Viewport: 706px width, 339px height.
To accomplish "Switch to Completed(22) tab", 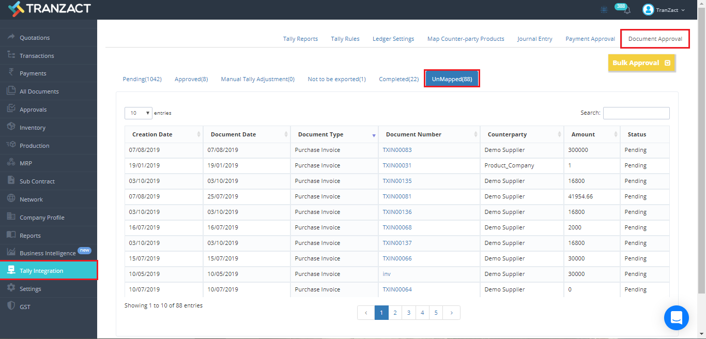I will coord(399,79).
